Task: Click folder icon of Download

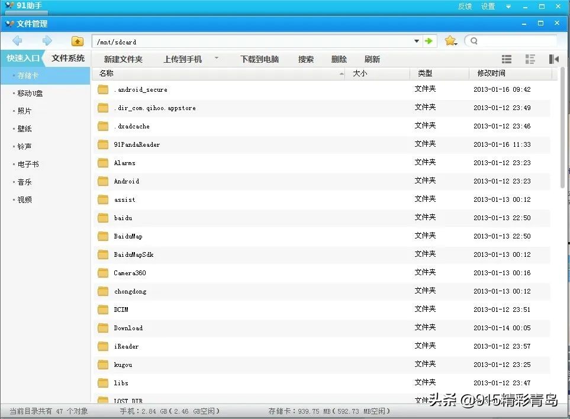Action: [x=103, y=328]
